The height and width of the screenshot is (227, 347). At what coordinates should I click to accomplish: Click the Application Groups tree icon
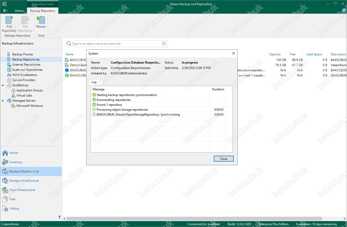[14, 90]
